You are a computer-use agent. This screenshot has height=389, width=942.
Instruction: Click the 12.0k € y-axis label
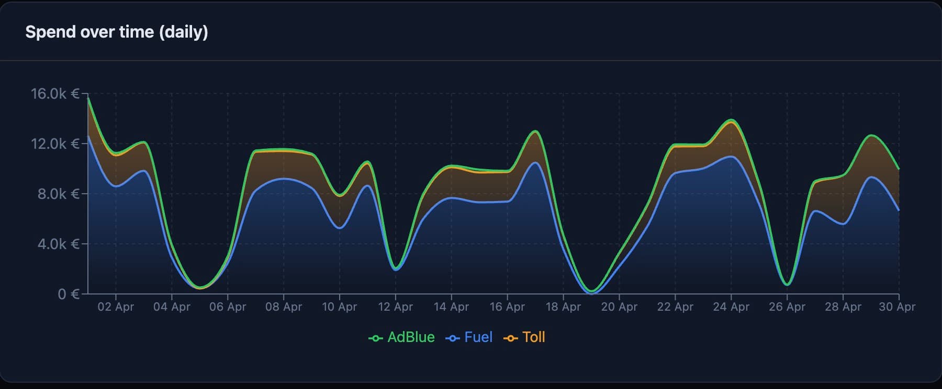tap(55, 144)
